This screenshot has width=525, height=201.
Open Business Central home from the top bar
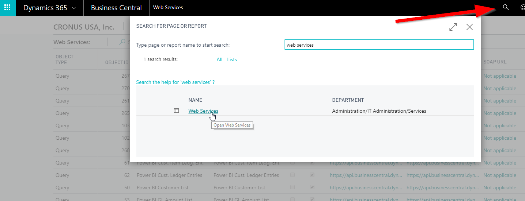point(116,8)
